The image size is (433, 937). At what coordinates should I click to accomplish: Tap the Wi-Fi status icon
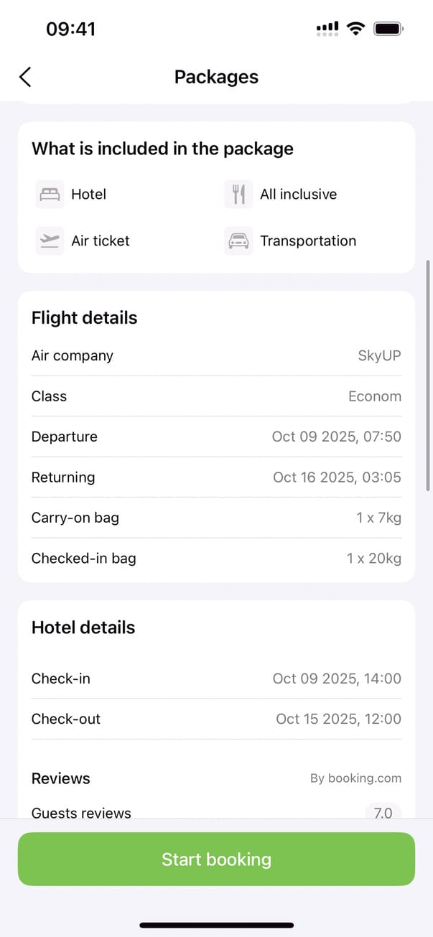click(355, 29)
